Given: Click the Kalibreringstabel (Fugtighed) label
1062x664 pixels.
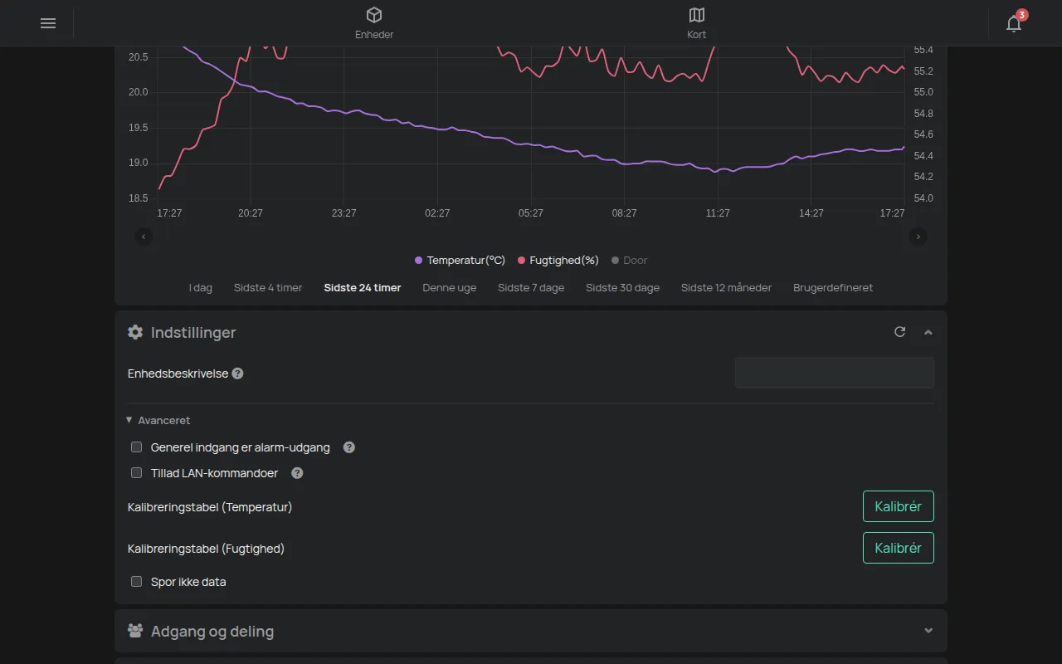Looking at the screenshot, I should [x=207, y=549].
